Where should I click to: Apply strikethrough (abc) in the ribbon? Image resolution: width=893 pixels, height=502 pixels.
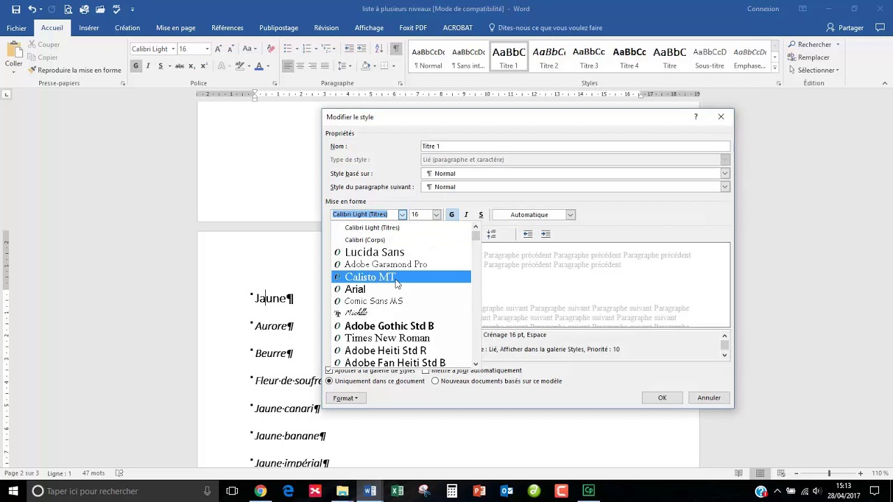(179, 66)
